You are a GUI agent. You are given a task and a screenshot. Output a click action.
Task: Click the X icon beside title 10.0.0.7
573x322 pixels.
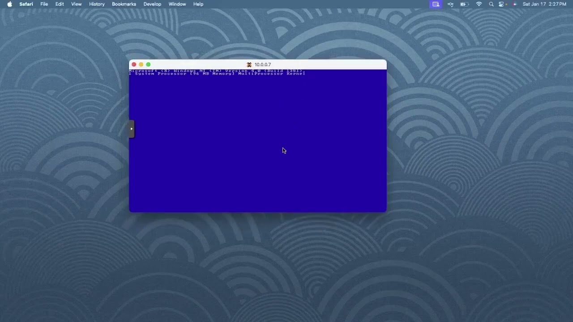point(249,64)
